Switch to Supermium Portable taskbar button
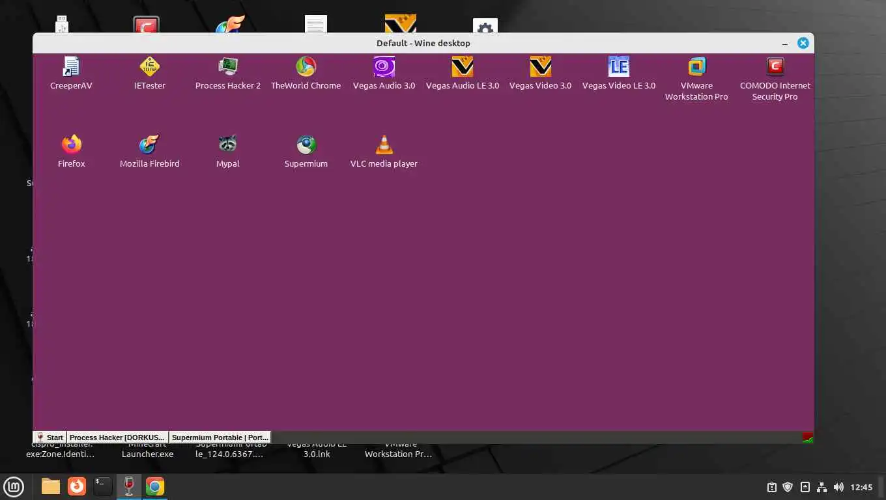 (x=220, y=437)
